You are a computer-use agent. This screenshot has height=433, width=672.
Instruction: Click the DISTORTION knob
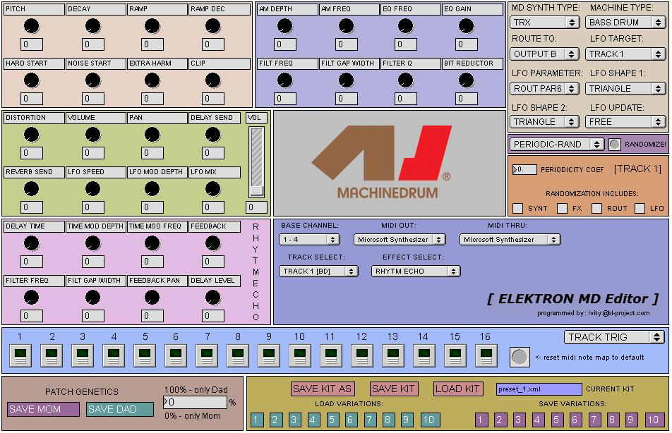[x=31, y=134]
